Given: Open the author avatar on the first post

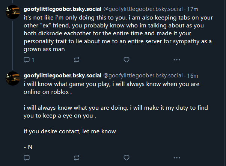Looking at the screenshot, I should point(13,14).
